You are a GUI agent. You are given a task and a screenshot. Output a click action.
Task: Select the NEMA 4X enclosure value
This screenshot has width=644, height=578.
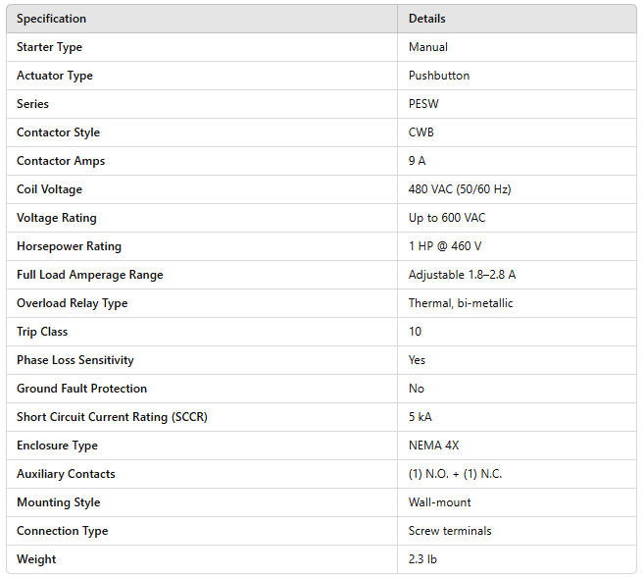click(433, 446)
